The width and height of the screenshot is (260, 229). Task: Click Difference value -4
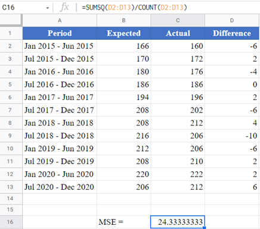pos(232,71)
